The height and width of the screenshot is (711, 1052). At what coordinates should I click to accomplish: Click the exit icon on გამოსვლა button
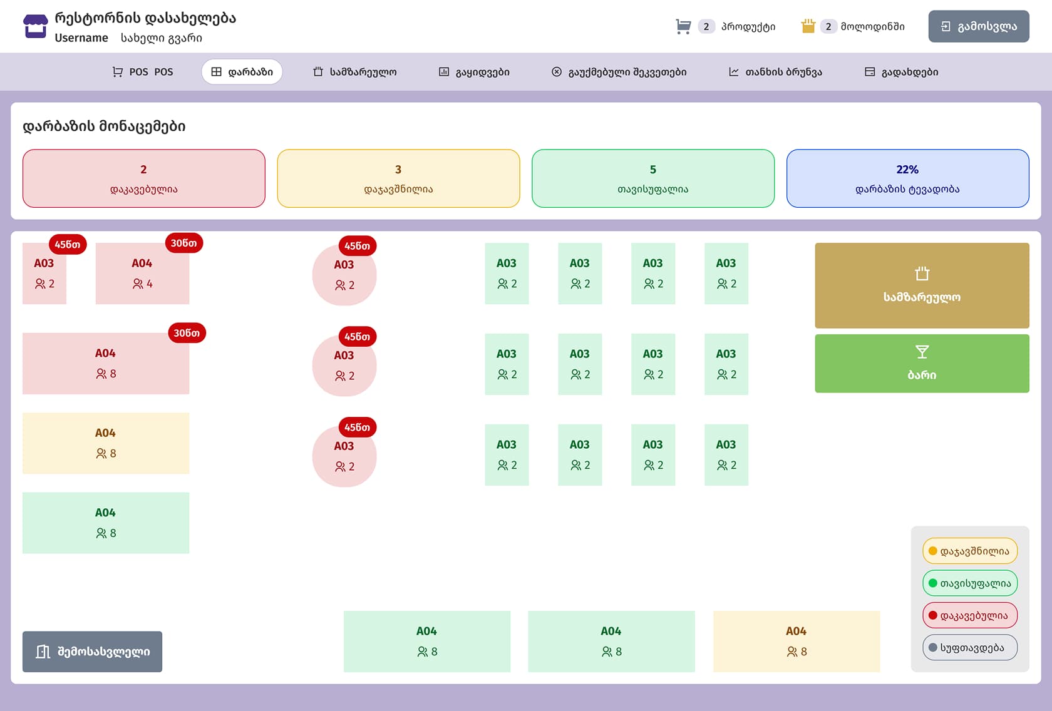946,26
